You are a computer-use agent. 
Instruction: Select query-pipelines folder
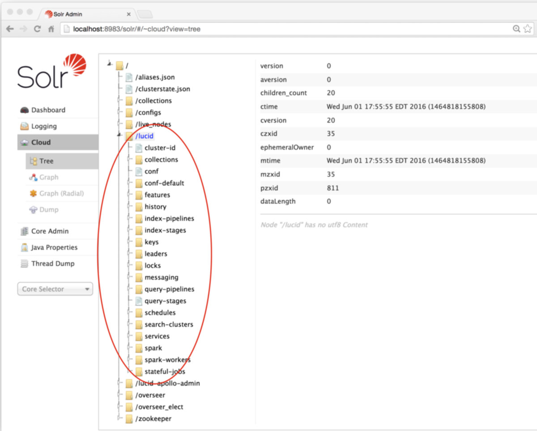point(169,289)
